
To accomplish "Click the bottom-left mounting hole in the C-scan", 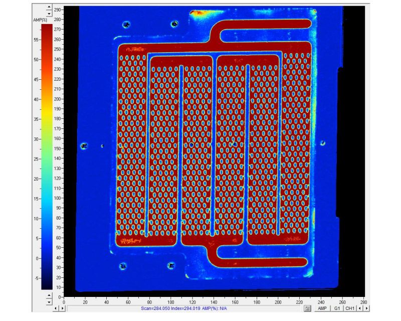I will point(123,266).
